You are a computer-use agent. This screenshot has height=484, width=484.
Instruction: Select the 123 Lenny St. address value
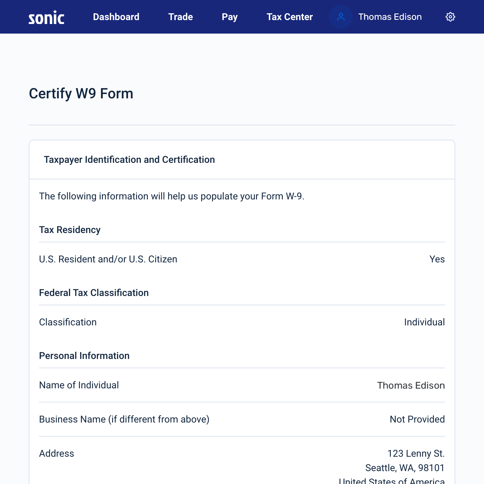pos(416,453)
